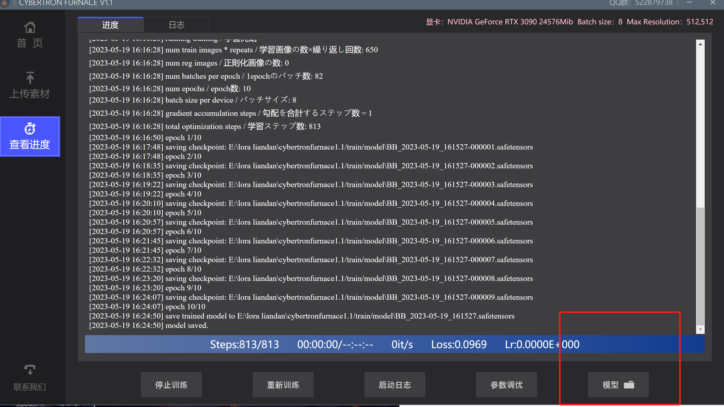Click the 启动日志 button
724x407 pixels.
(395, 384)
